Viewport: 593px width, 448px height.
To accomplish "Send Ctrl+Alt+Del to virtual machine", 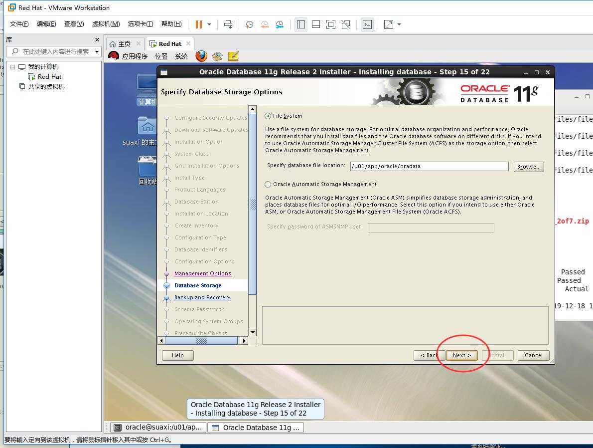I will 228,24.
